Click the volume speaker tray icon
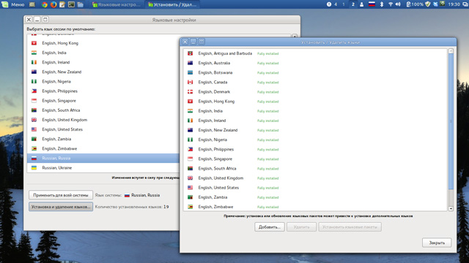The width and height of the screenshot is (469, 263). point(398,4)
